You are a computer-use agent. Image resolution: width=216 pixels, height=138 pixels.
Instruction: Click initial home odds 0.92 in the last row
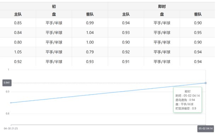click(18, 62)
